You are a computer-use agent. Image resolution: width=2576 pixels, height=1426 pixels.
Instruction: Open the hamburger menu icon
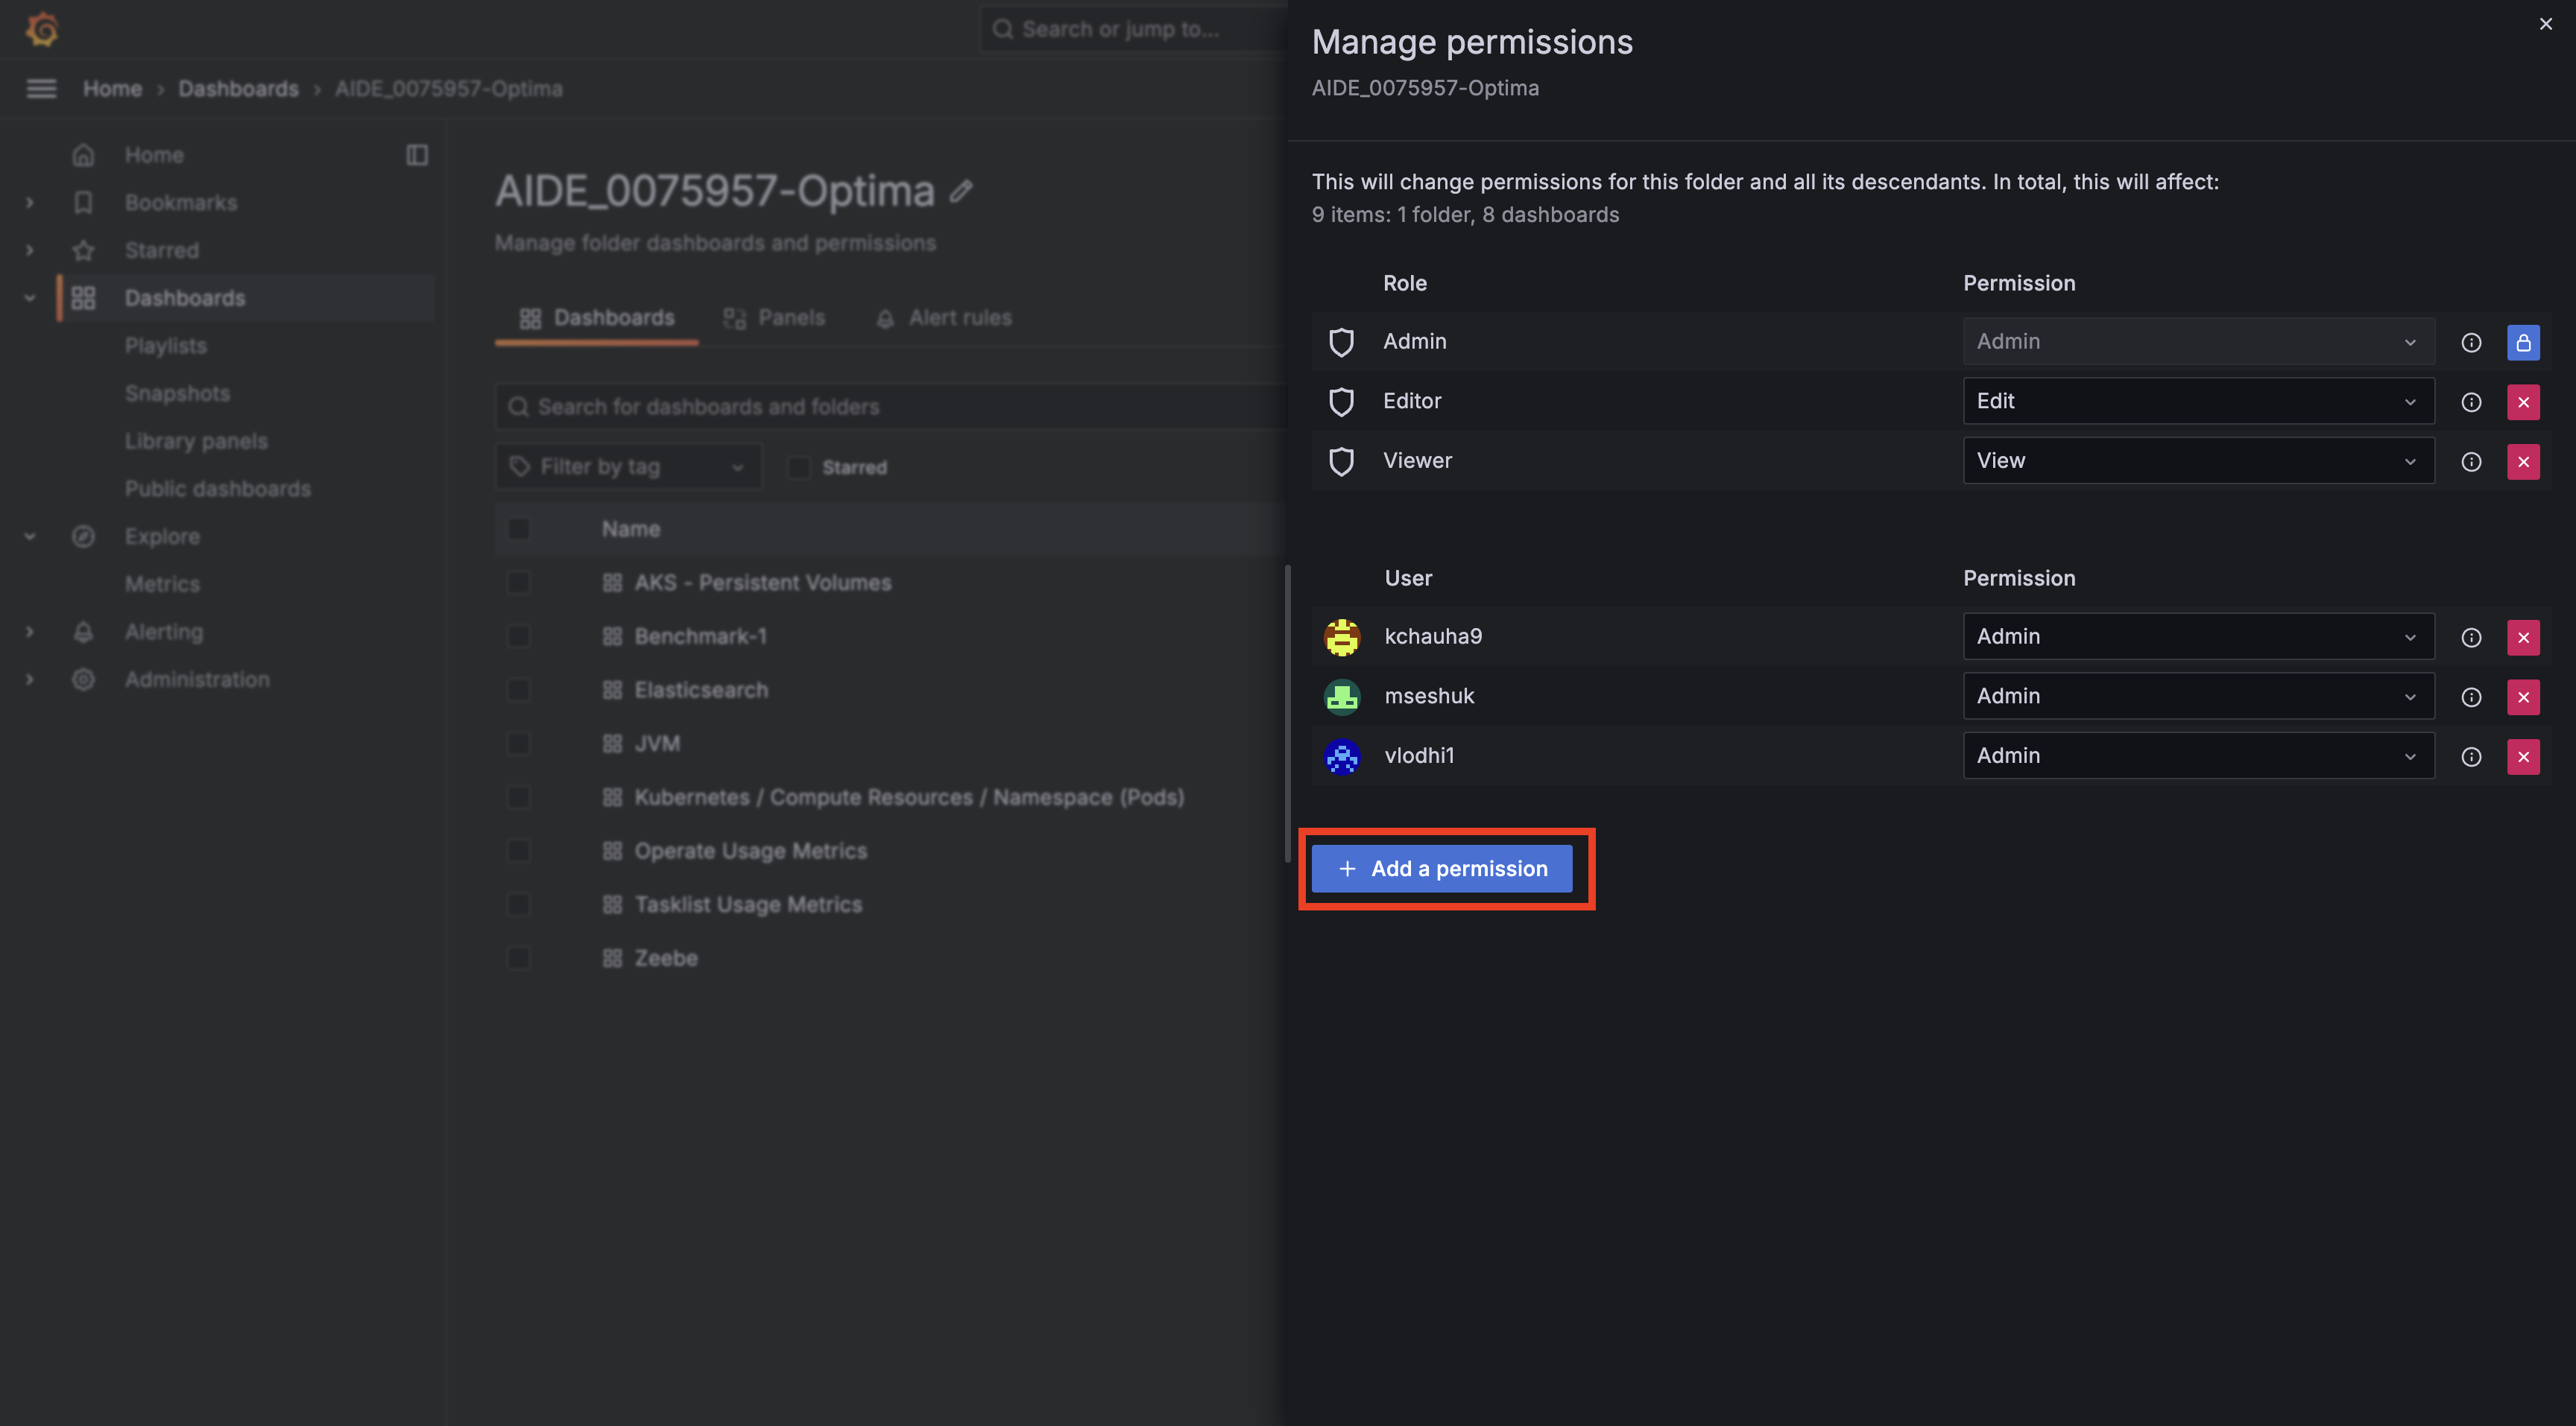coord(41,89)
